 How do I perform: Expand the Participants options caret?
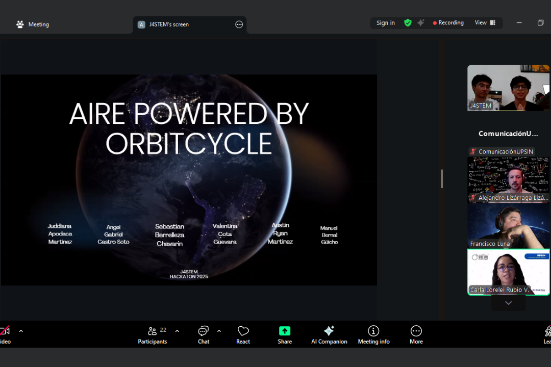177,331
